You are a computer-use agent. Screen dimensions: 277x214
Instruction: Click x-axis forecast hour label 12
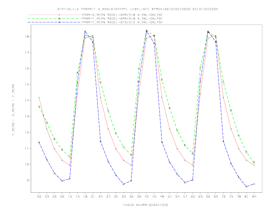(x=70, y=197)
